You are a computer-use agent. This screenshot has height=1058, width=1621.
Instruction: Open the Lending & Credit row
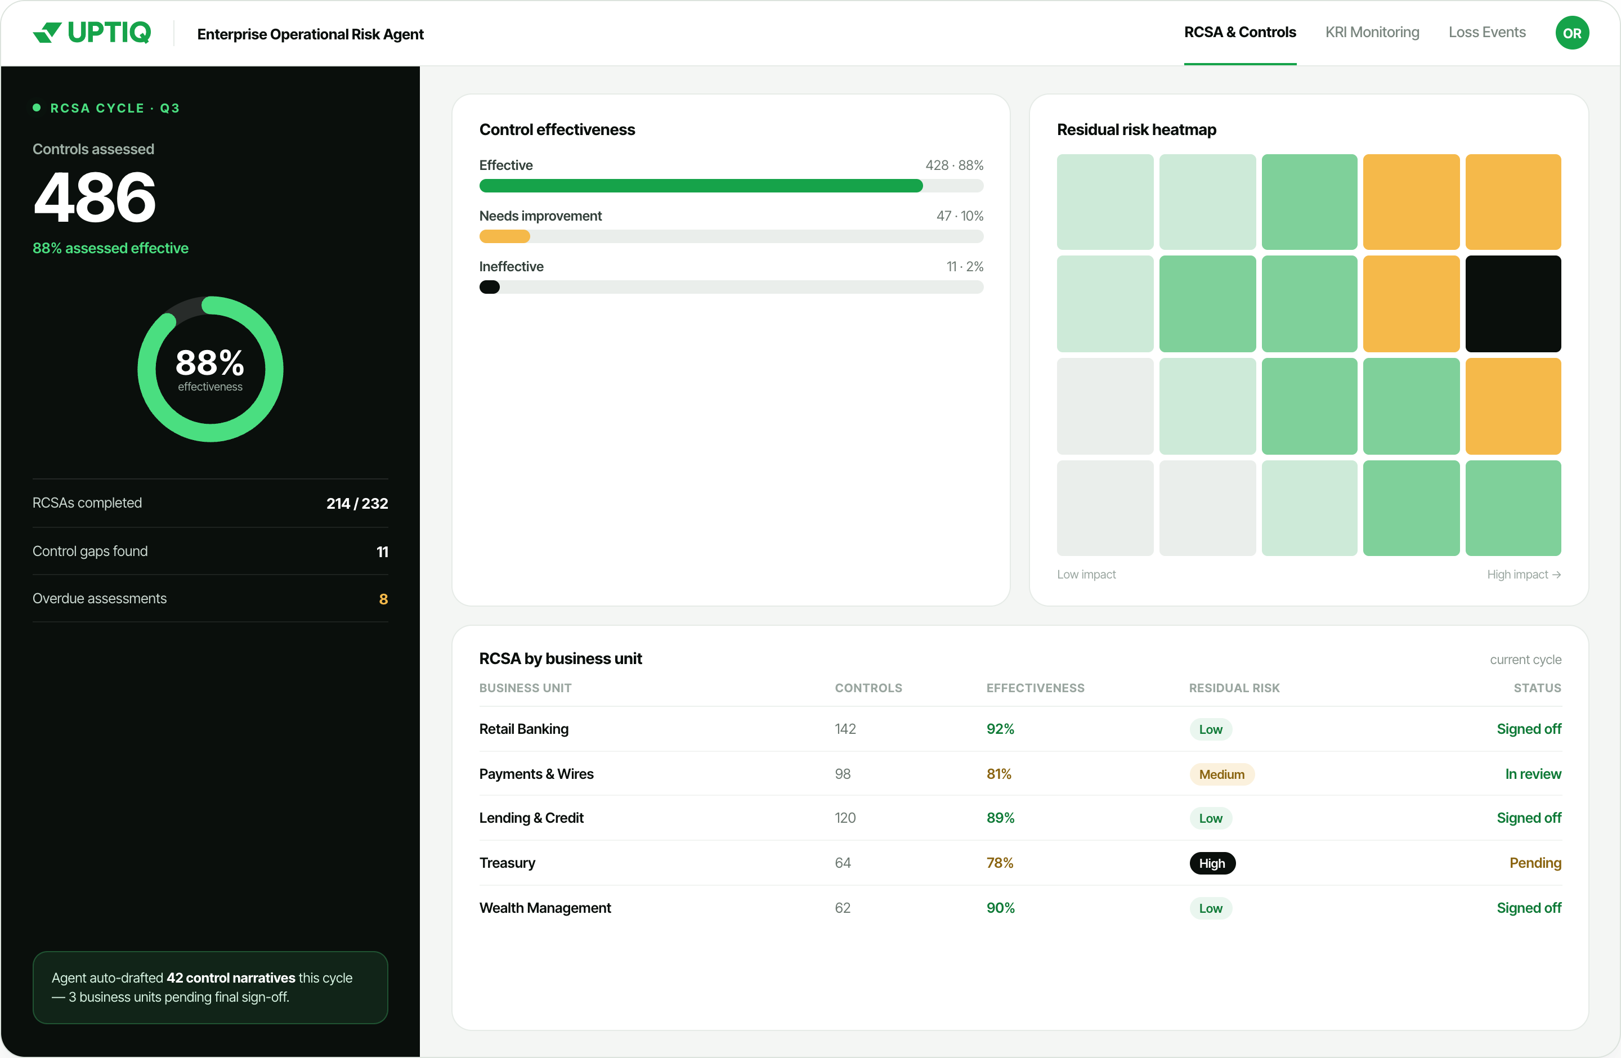coord(1019,818)
